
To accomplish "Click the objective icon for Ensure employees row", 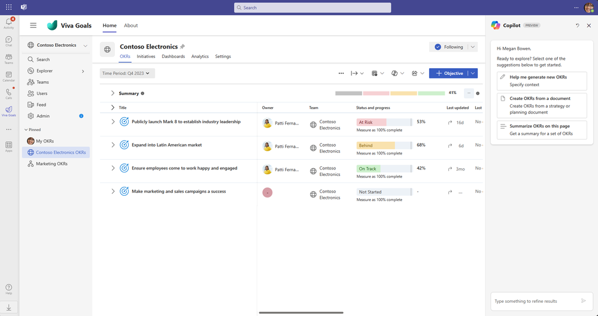I will click(124, 168).
